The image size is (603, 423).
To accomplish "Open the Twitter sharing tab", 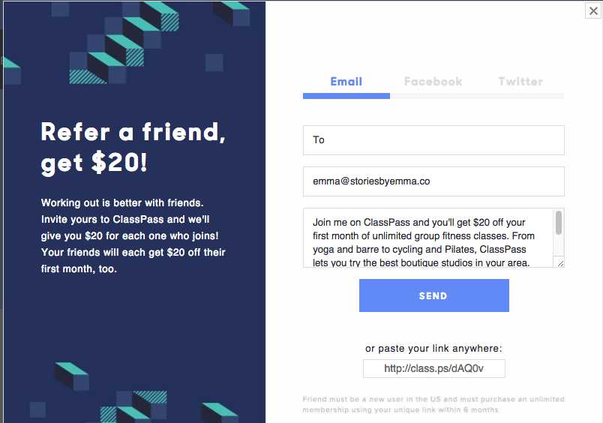I will pos(520,82).
